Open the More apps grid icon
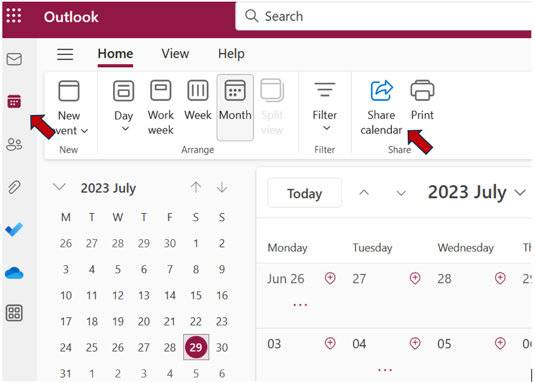Viewport: 535px width, 383px height. 14,313
